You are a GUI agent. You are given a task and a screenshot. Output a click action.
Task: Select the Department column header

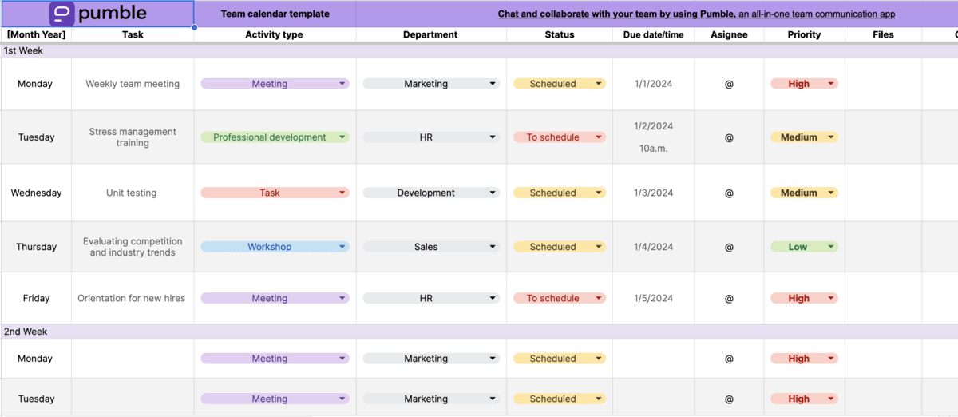coord(431,35)
